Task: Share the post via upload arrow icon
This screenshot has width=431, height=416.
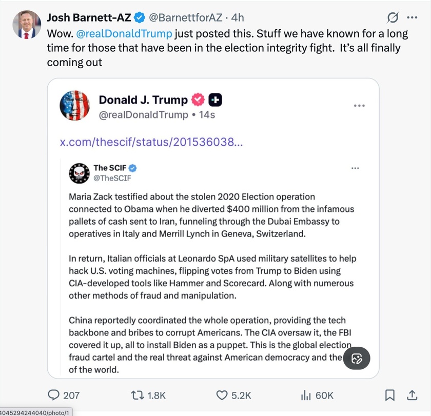Action: click(412, 395)
